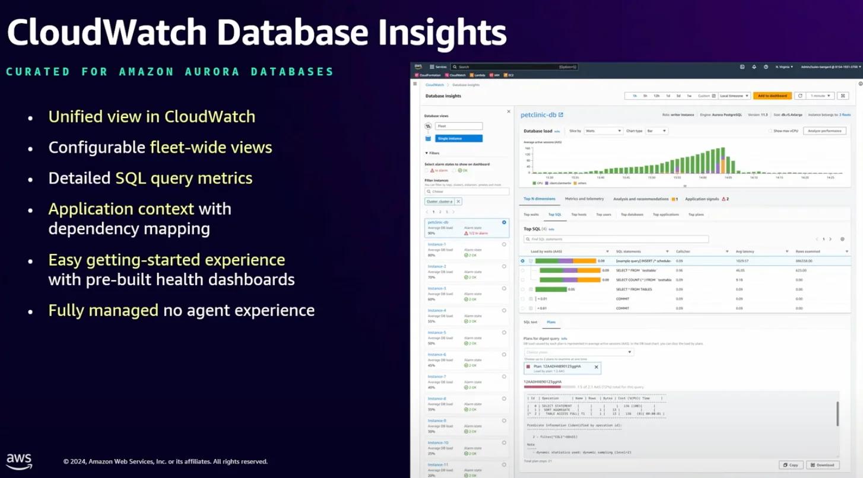
Task: Select the Instance-8 radio button
Action: [504, 399]
